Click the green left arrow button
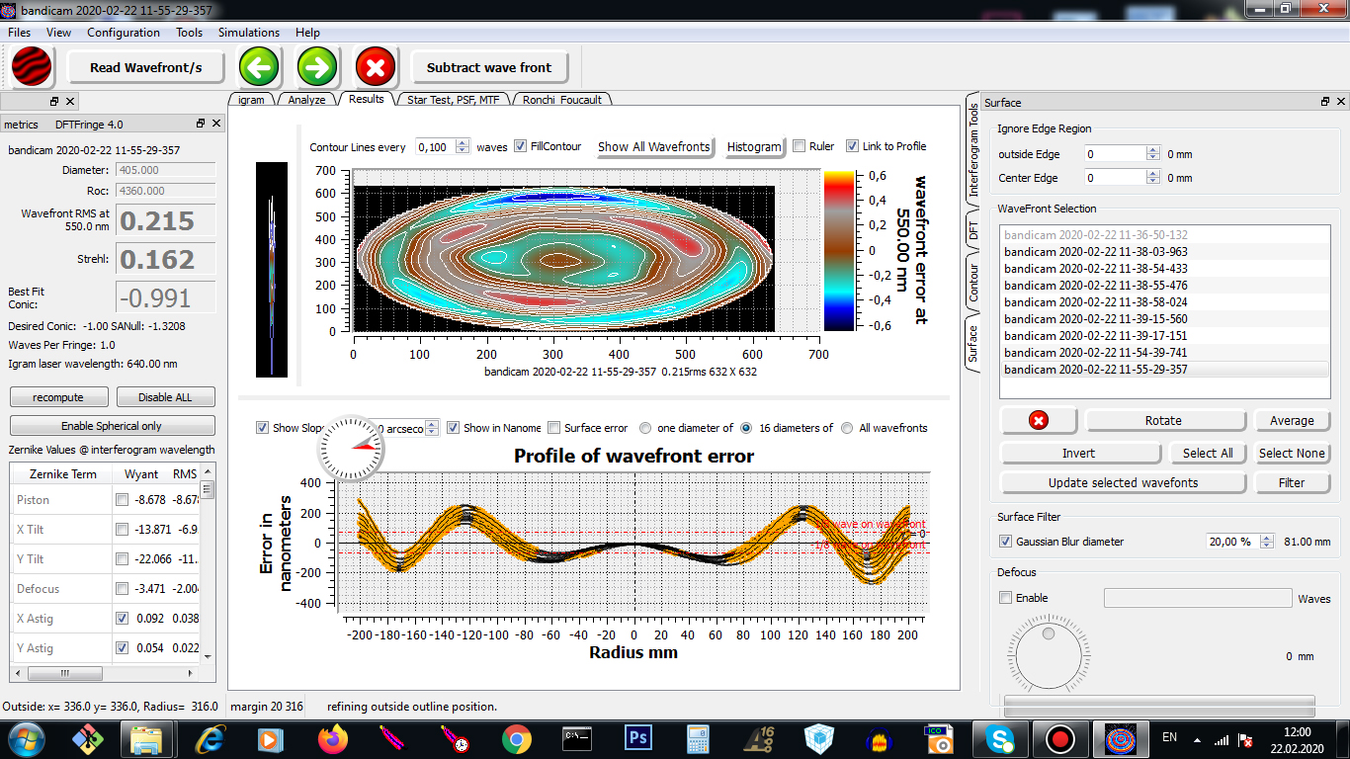1350x759 pixels. pos(259,67)
